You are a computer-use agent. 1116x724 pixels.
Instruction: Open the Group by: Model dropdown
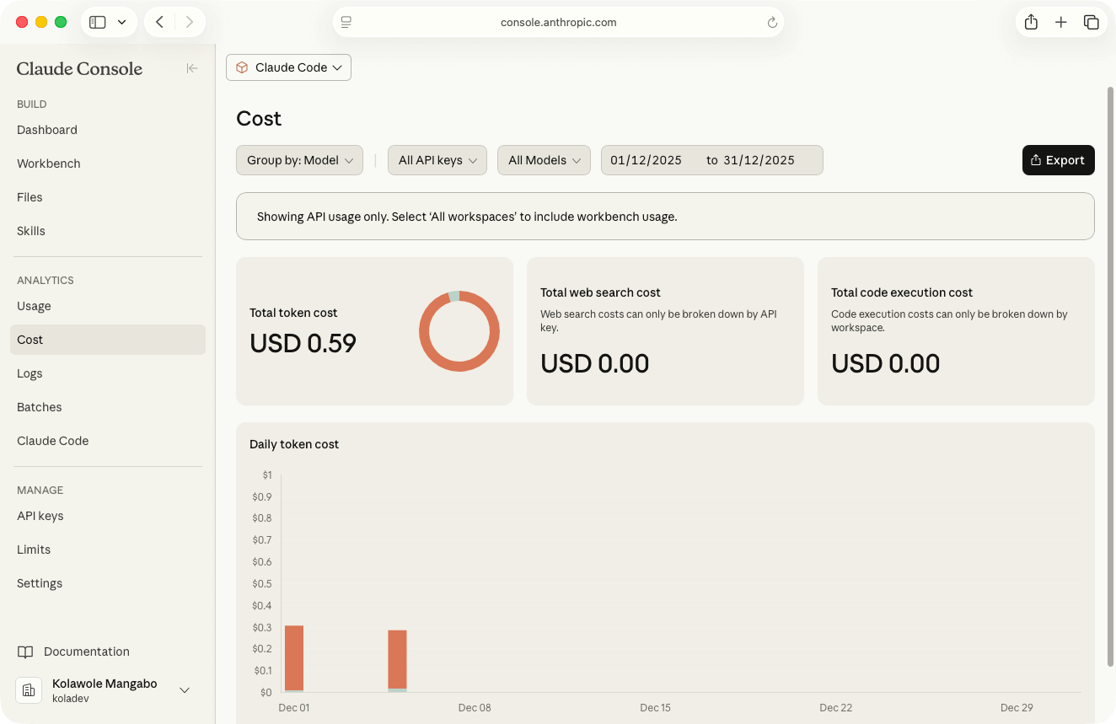tap(299, 160)
